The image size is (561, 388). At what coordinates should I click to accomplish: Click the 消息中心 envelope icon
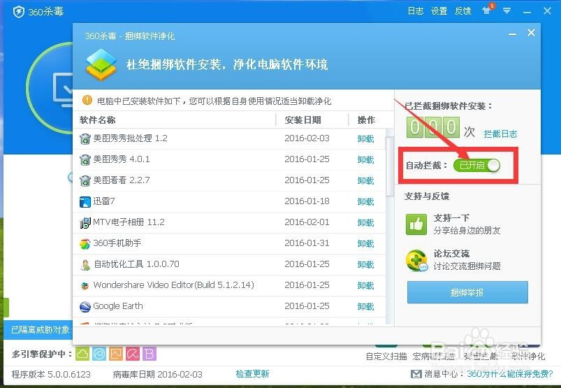(x=416, y=374)
